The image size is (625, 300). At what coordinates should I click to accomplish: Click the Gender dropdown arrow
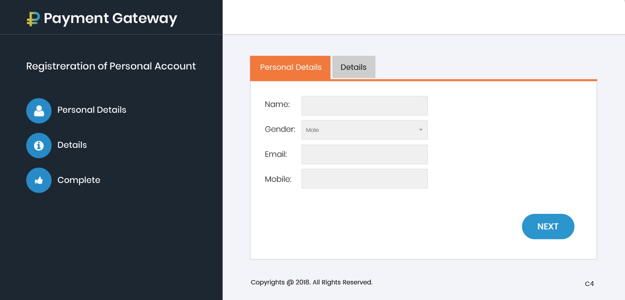point(420,130)
